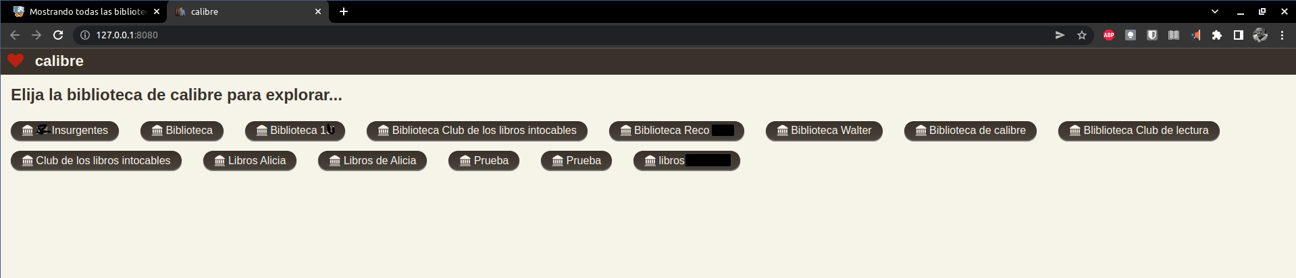Expand the tab search chevron
The height and width of the screenshot is (278, 1296).
1215,11
